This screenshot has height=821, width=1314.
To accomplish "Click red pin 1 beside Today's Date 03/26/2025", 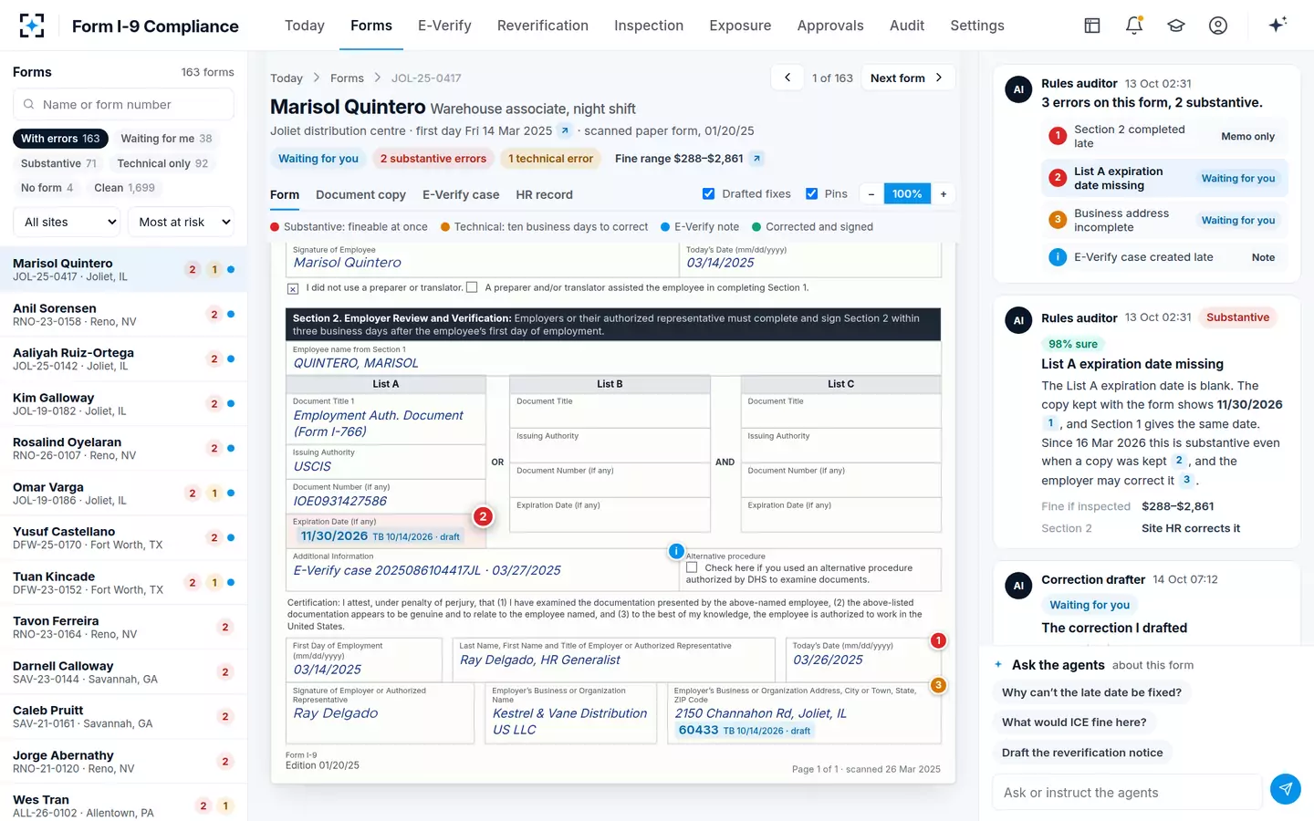I will click(938, 640).
